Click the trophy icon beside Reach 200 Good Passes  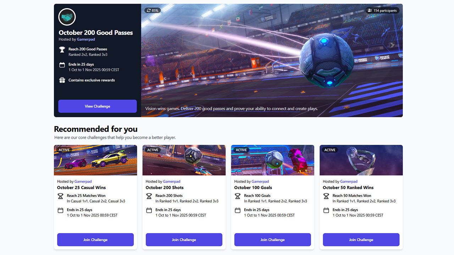click(62, 50)
